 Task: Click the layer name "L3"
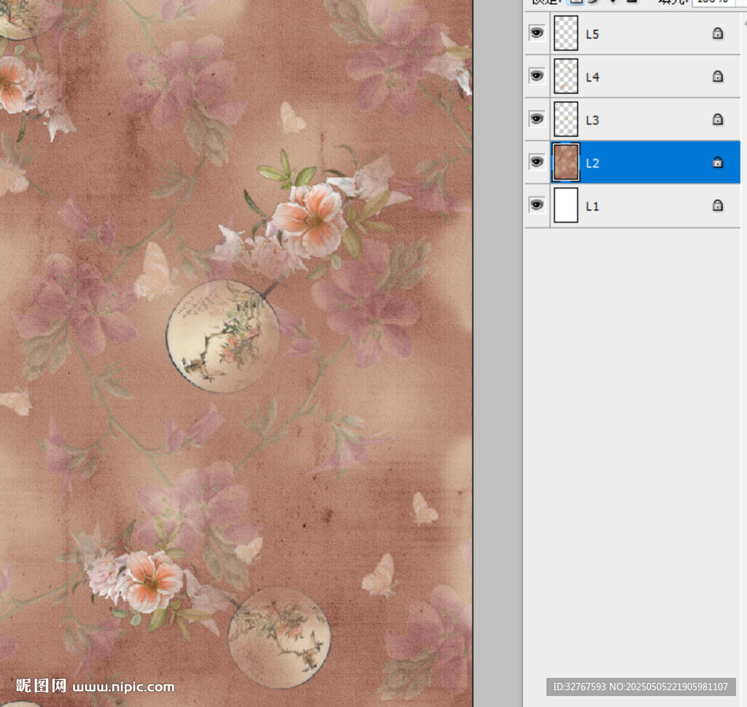[x=592, y=120]
